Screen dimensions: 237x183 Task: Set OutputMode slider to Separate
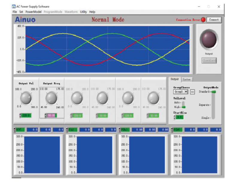213,105
